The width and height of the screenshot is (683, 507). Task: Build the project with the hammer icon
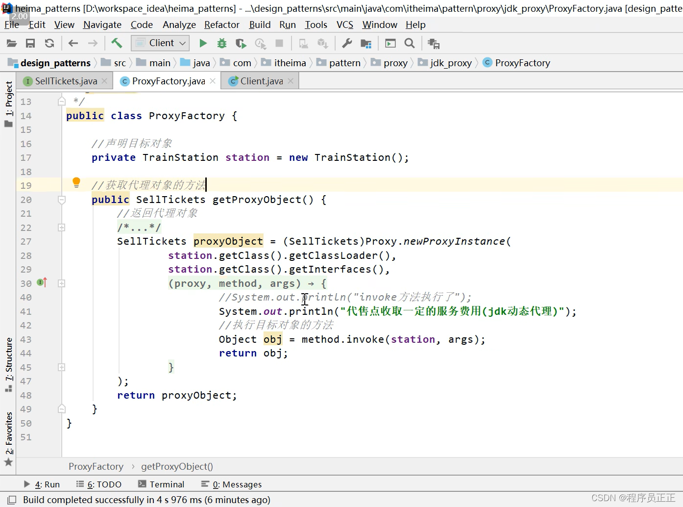click(117, 43)
